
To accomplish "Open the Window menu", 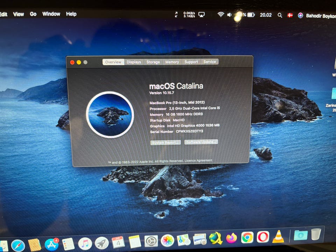I will 51,14.
